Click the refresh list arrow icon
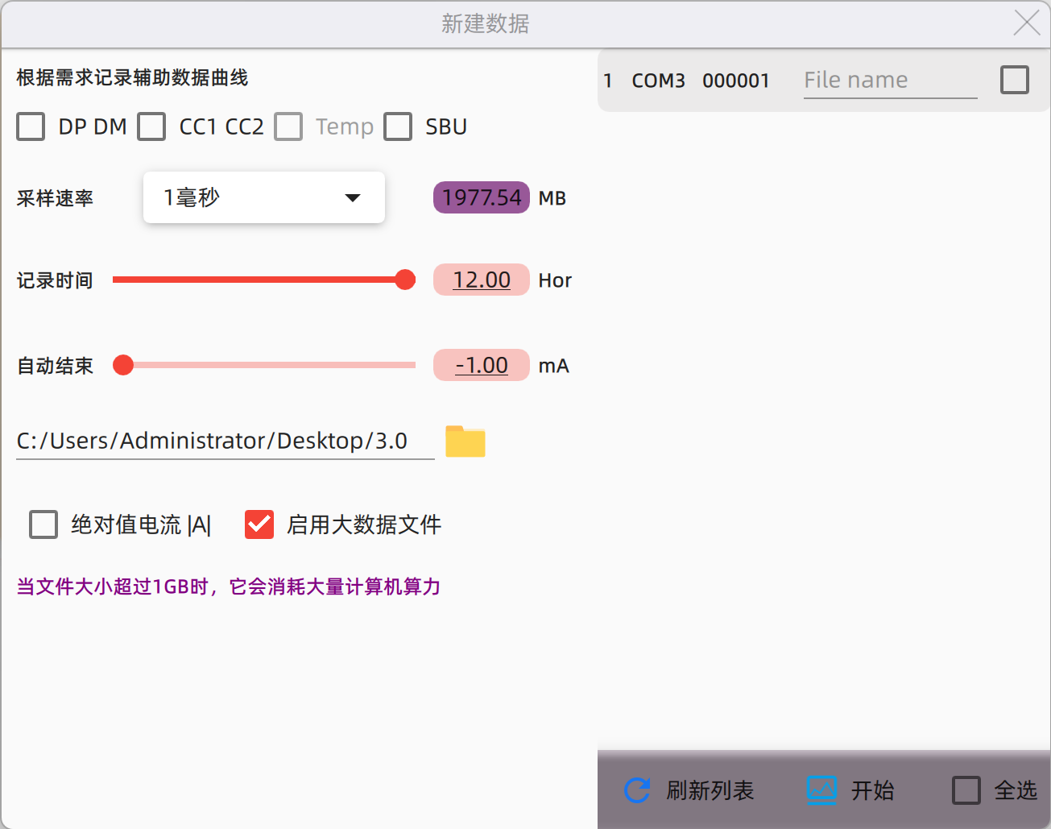Image resolution: width=1051 pixels, height=829 pixels. coord(637,790)
